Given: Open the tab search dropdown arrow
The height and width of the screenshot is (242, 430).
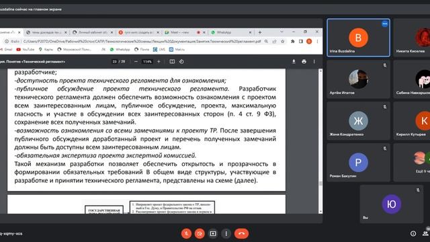Looking at the screenshot, I should [282, 32].
